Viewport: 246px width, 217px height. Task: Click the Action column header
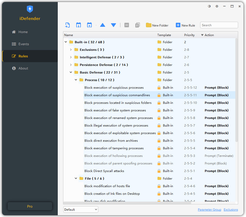209,35
